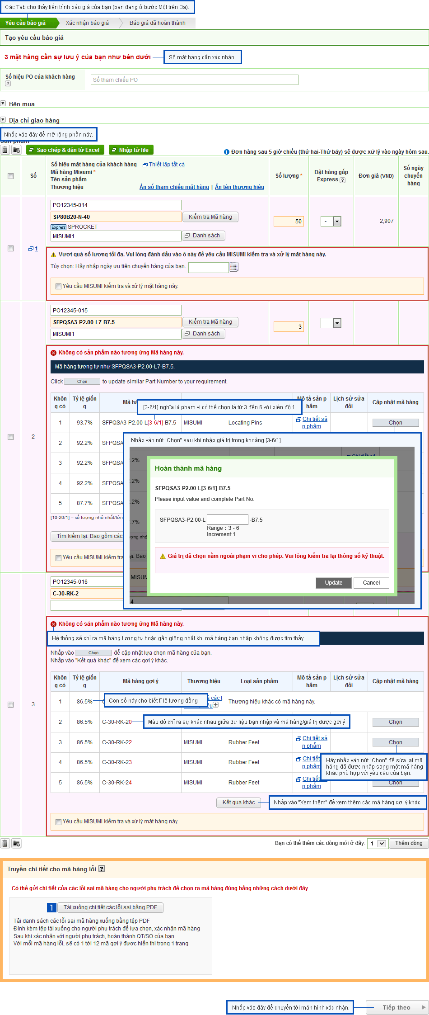429x1015 pixels.
Task: Click the Thiết lập tất cả link
Action: coord(167,165)
